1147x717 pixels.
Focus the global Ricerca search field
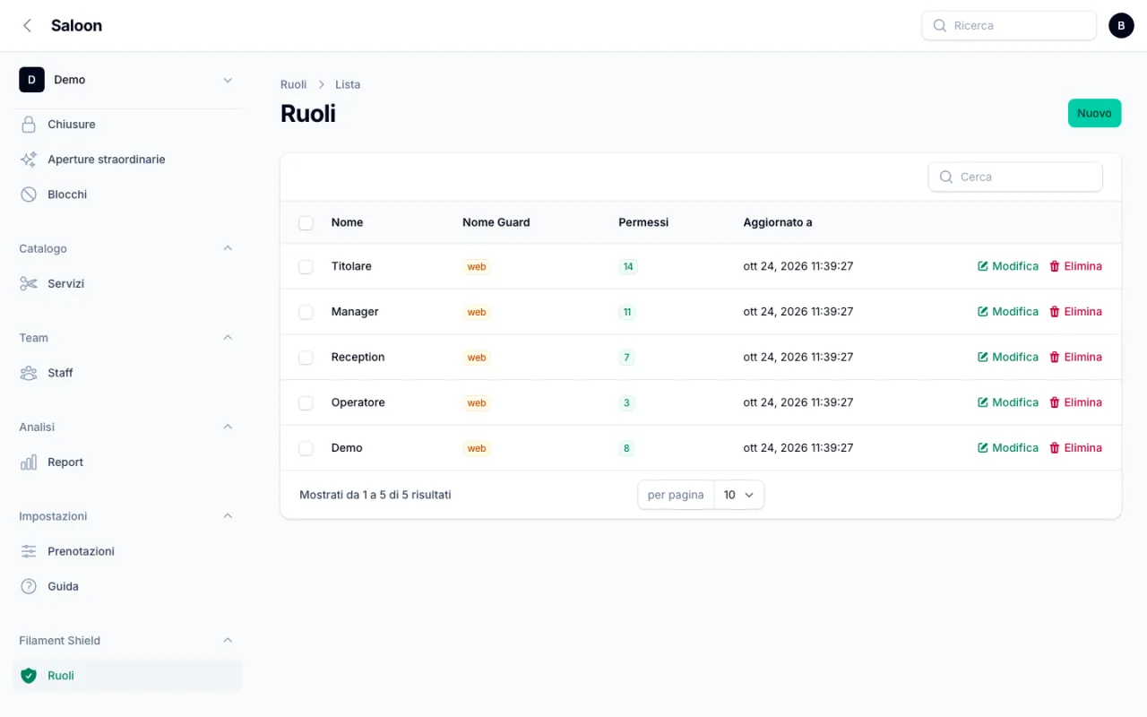(x=1009, y=26)
